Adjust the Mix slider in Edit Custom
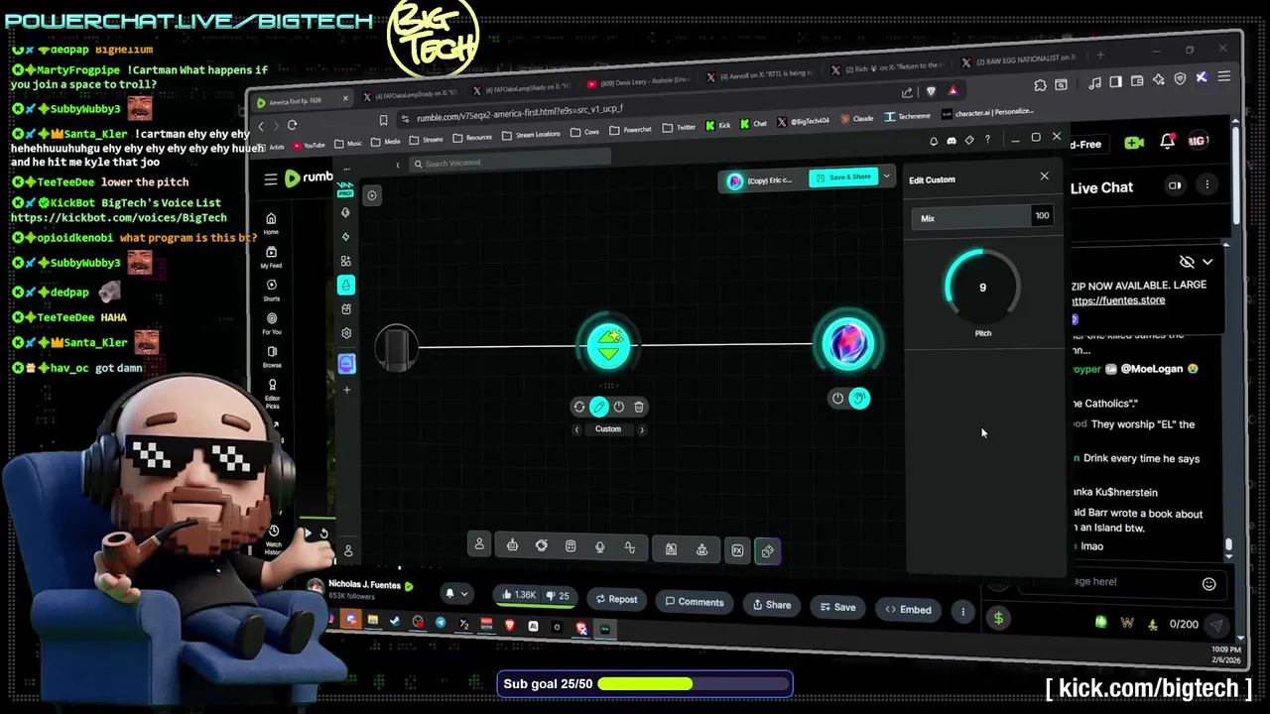The width and height of the screenshot is (1270, 714). [x=971, y=218]
